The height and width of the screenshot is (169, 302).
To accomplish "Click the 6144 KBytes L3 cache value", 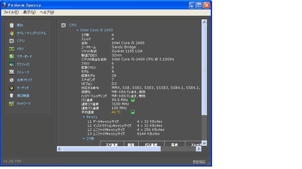I will 148,134.
